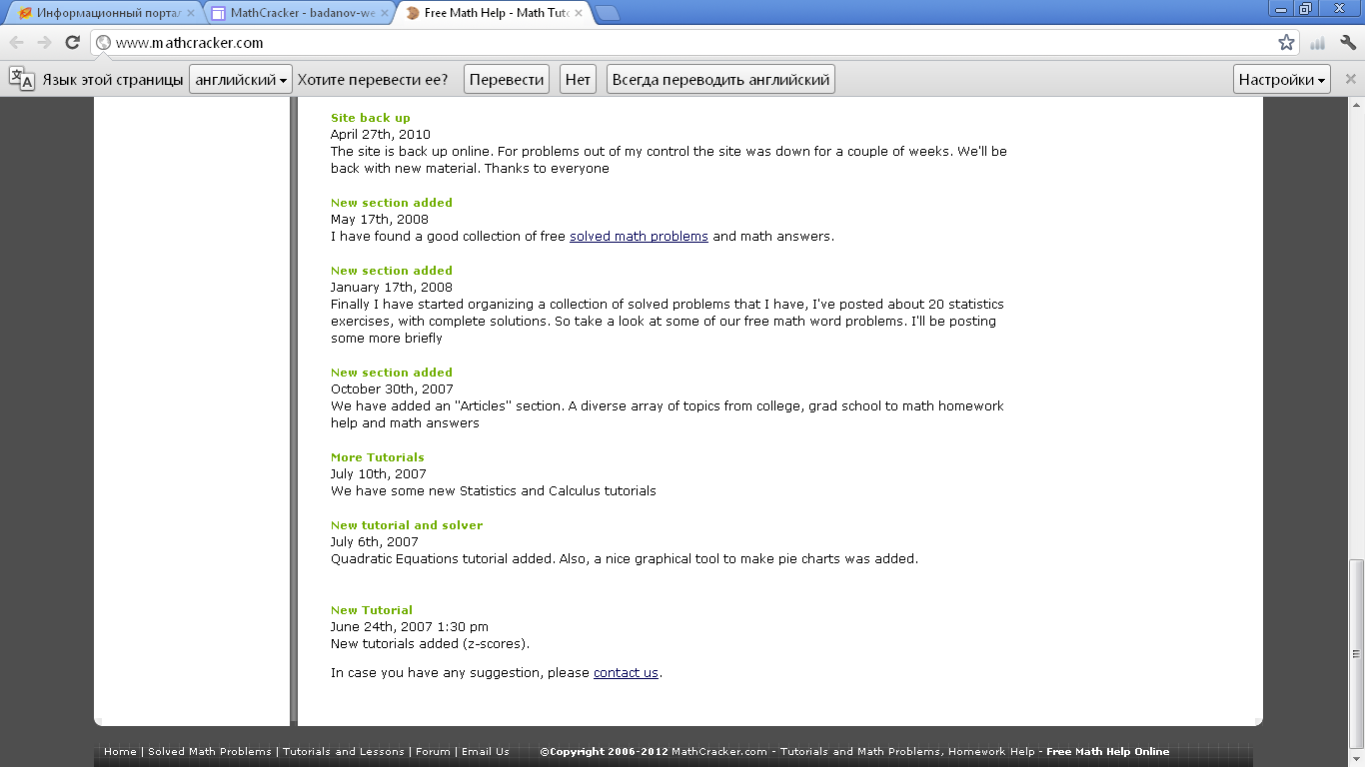
Task: Open the contact us link
Action: pos(626,673)
